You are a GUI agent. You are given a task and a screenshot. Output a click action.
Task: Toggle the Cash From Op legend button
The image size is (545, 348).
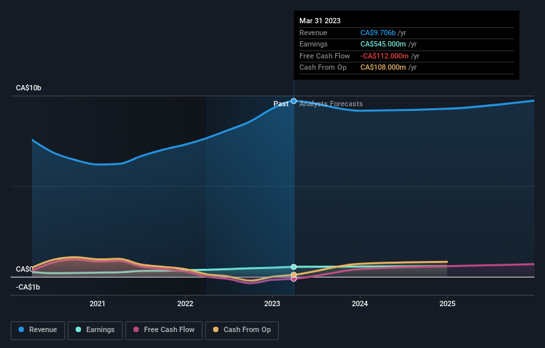tap(242, 330)
